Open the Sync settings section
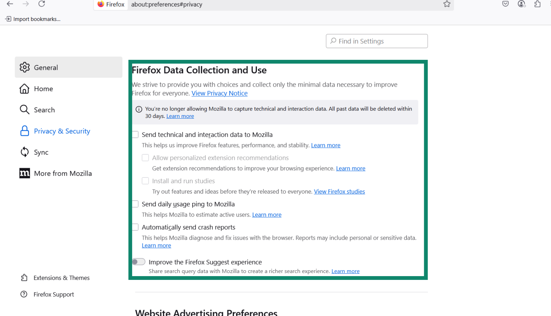The height and width of the screenshot is (316, 551). (x=41, y=152)
